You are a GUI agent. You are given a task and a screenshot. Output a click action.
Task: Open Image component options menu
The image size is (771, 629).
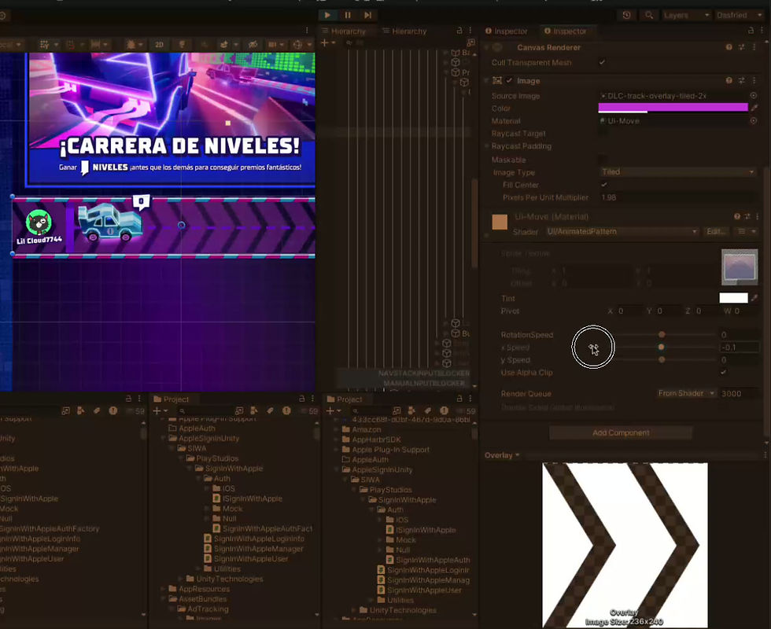(x=754, y=80)
